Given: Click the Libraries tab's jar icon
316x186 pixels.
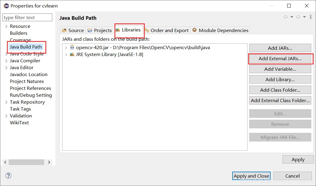Looking at the screenshot, I should click(120, 30).
